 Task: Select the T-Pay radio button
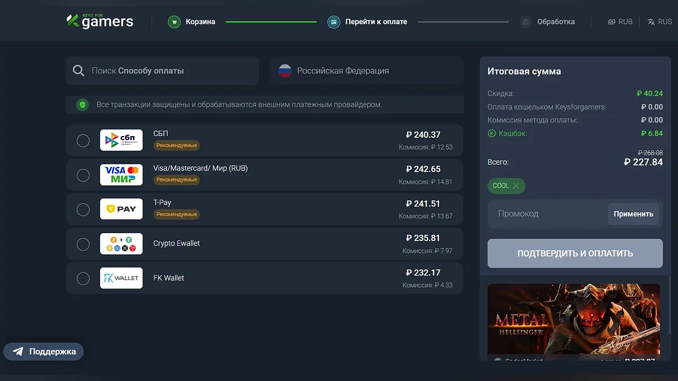83,209
